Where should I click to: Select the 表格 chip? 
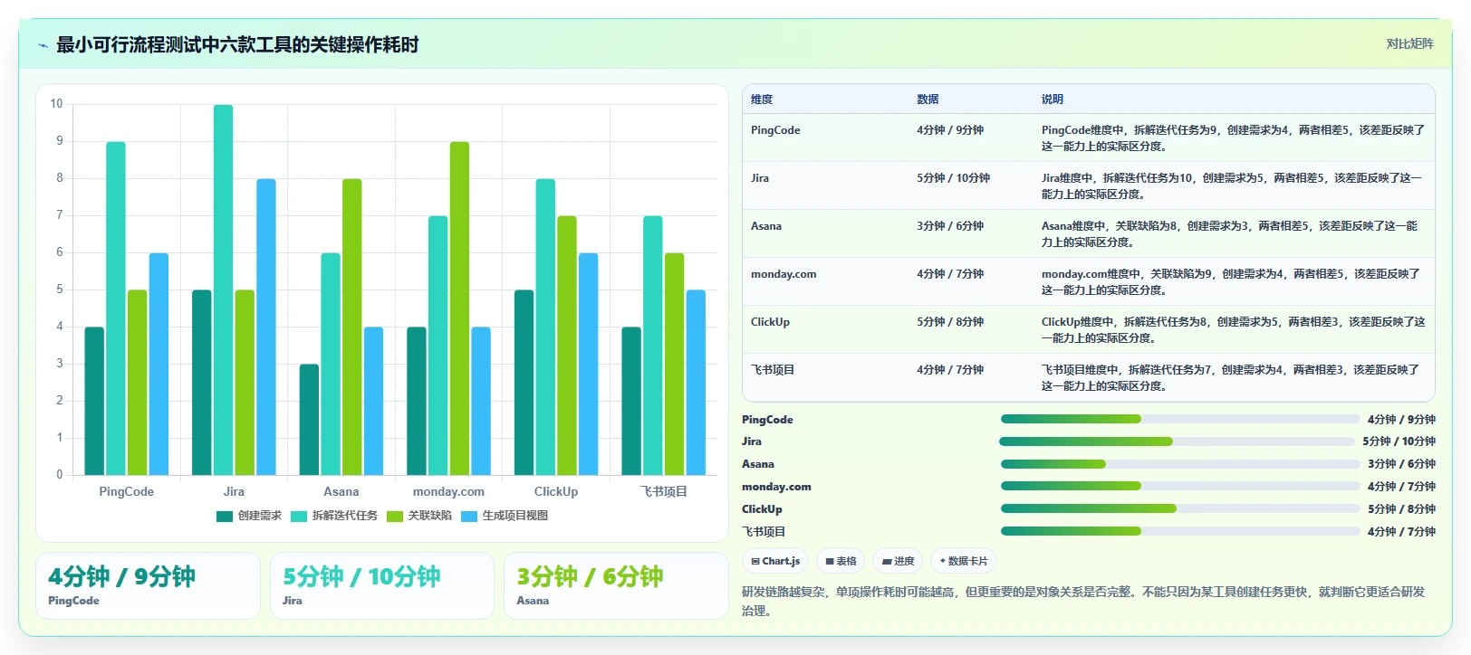pos(841,561)
